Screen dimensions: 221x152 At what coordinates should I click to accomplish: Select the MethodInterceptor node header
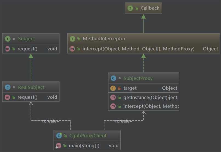coord(104,39)
